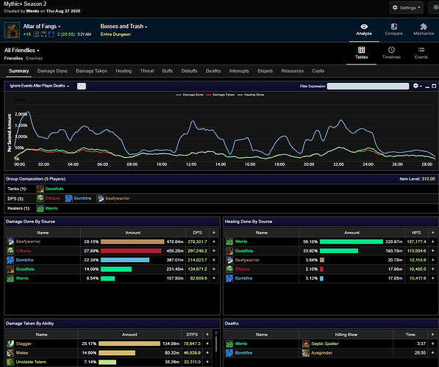Click the second affix icon after +15
Image resolution: width=439 pixels, height=367 pixels.
(44, 34)
